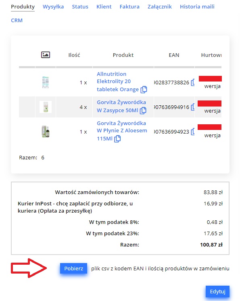
Task: Go to the Faktura tab
Action: pos(129,7)
